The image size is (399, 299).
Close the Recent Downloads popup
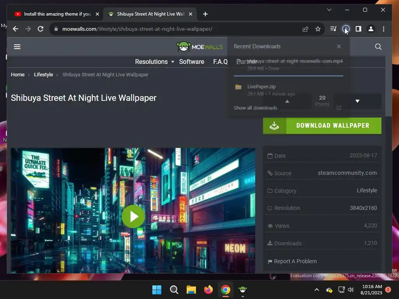tap(339, 46)
